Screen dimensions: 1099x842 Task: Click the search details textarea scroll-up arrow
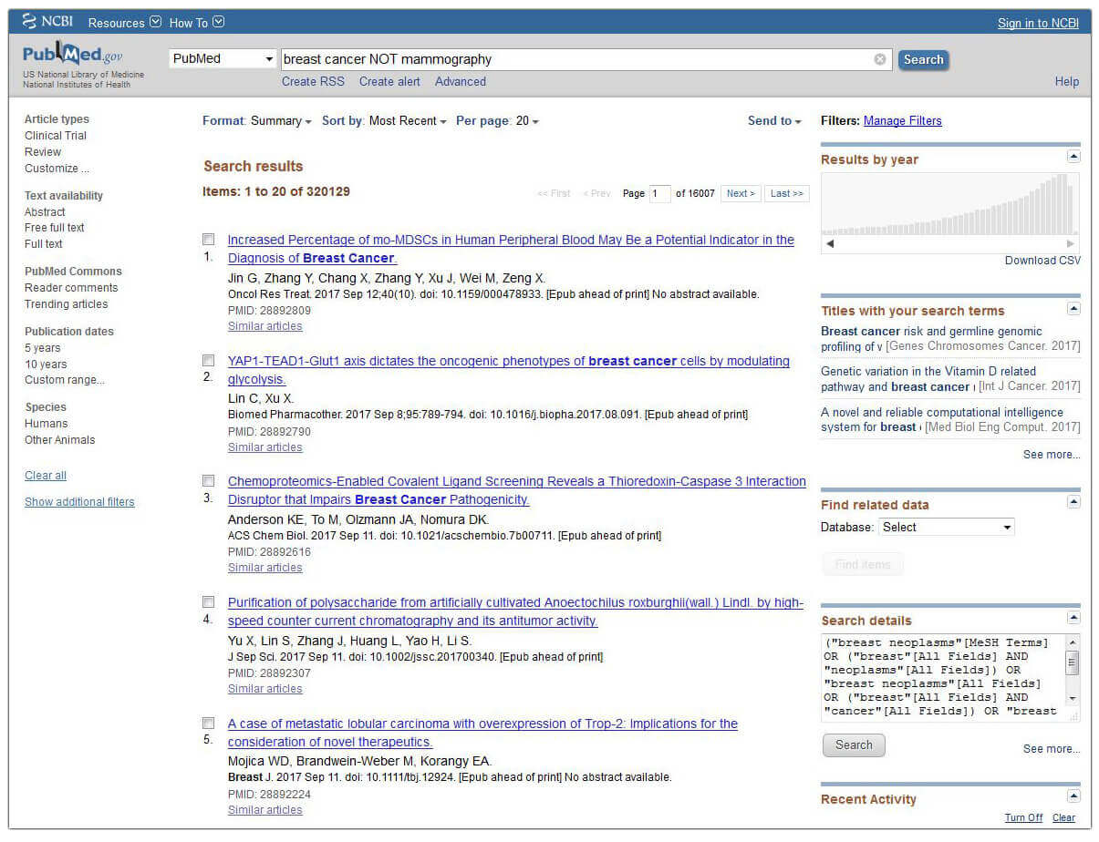pos(1073,642)
